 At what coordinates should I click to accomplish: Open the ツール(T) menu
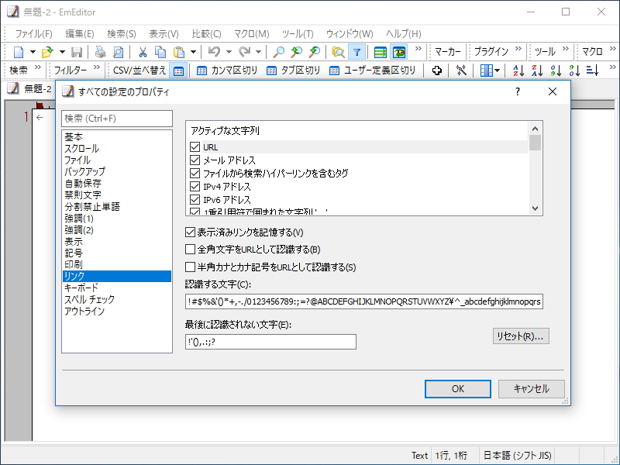click(298, 34)
